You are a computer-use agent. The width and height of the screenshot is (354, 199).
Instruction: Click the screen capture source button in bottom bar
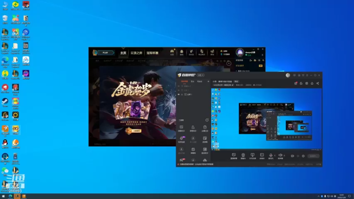(234, 156)
